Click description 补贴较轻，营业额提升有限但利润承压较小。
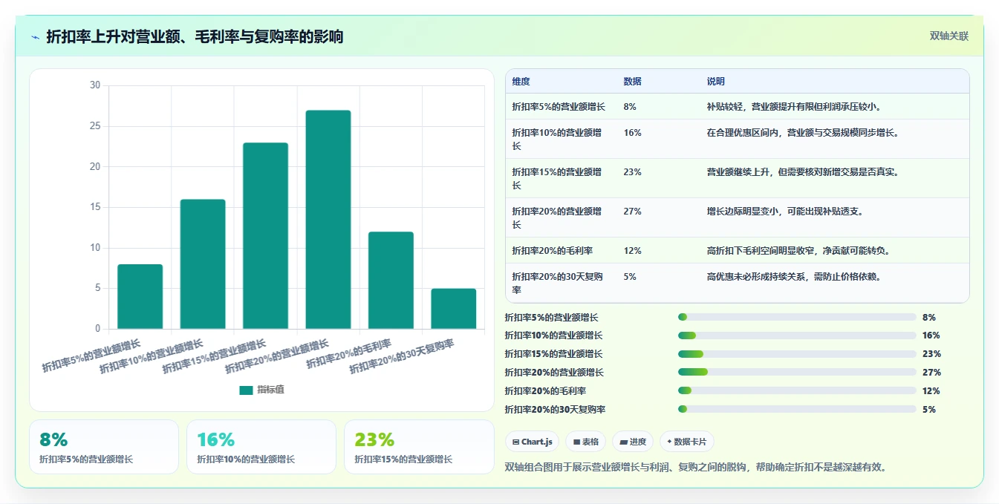Image resolution: width=999 pixels, height=504 pixels. point(794,107)
